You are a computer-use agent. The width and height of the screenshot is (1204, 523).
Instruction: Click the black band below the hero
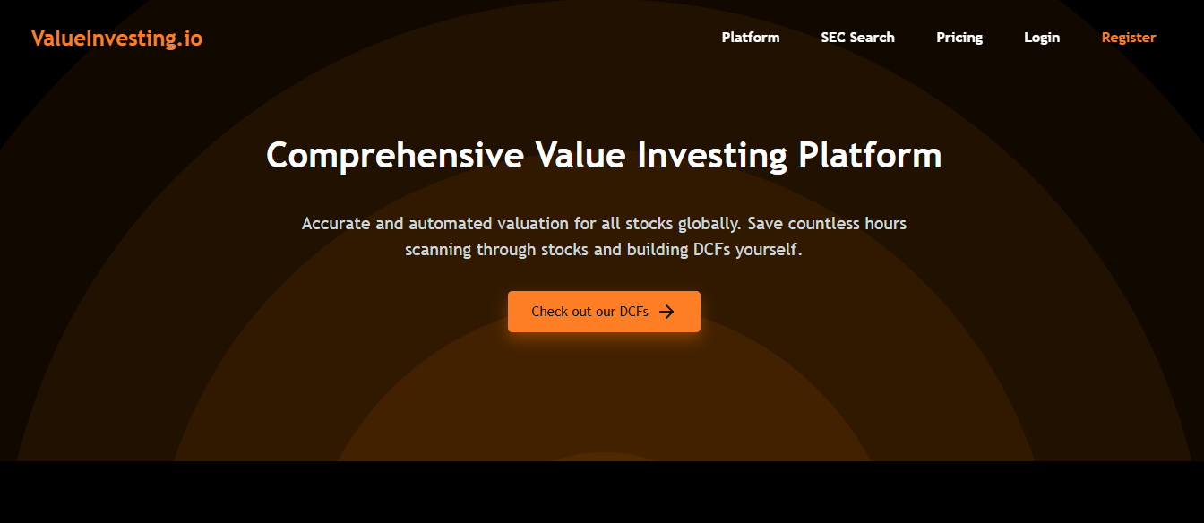point(602,492)
